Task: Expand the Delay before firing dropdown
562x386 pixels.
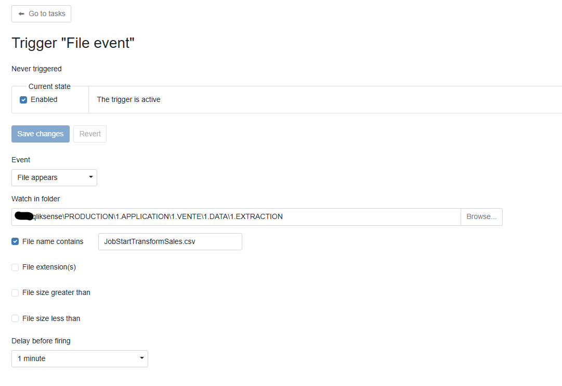Action: tap(80, 358)
